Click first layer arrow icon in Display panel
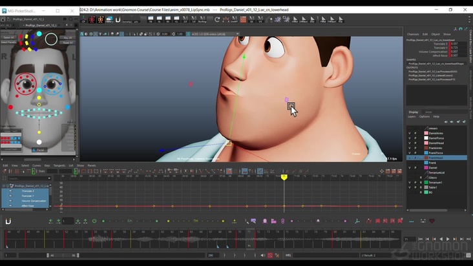Image resolution: width=473 pixels, height=266 pixels. click(x=446, y=122)
